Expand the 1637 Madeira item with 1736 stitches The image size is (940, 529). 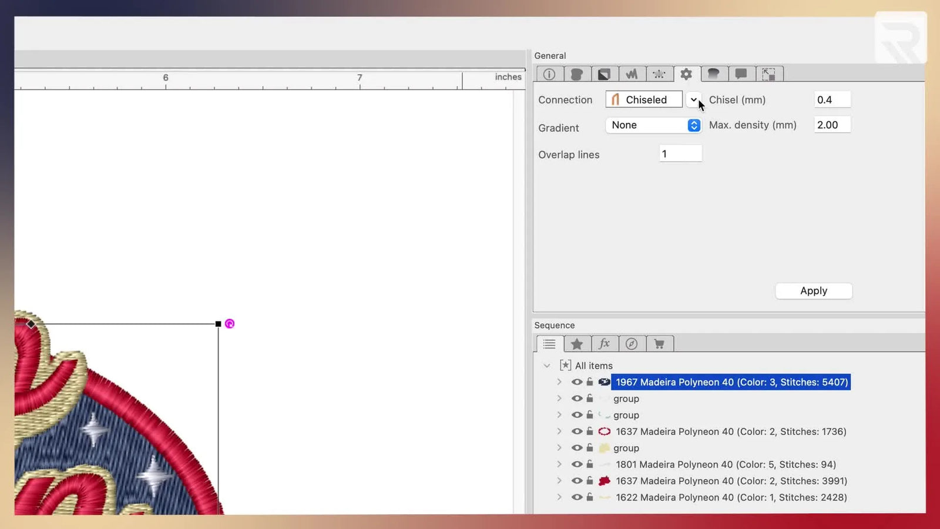(x=559, y=431)
